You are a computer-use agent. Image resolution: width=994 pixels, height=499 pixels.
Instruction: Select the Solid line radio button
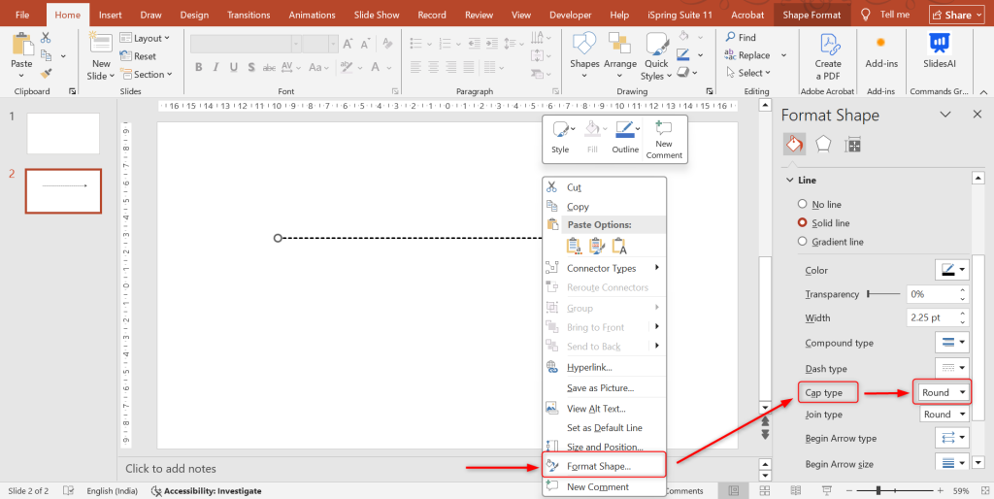[802, 223]
